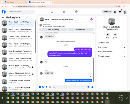Expand Chat members section
Viewport: 130px width, 104px height.
click(x=112, y=47)
